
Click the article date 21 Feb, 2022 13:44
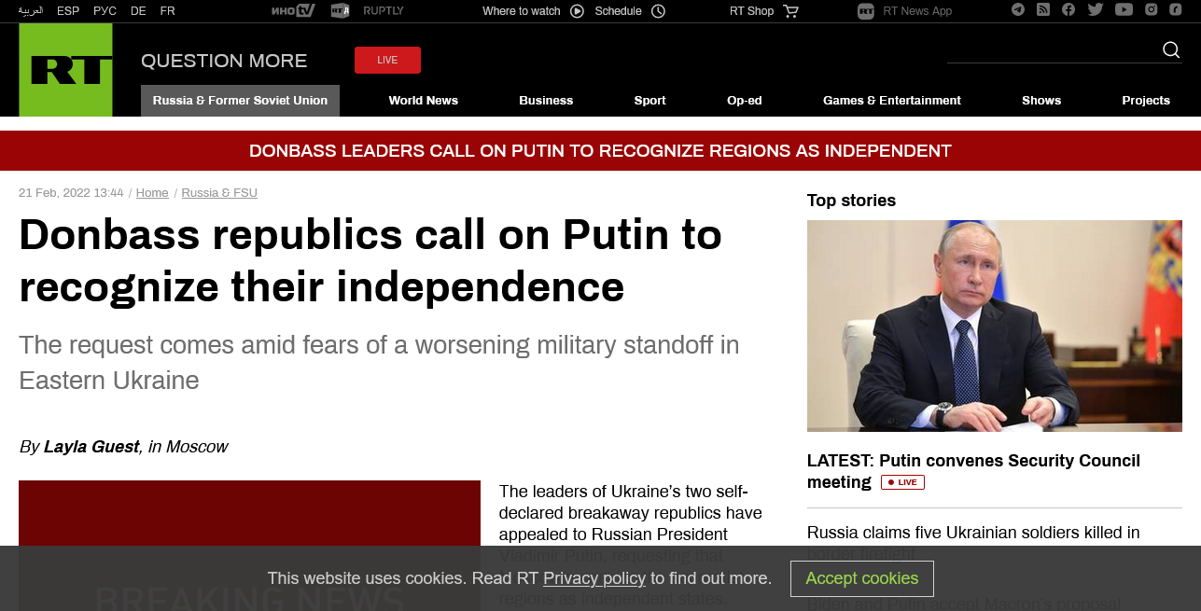pos(71,193)
